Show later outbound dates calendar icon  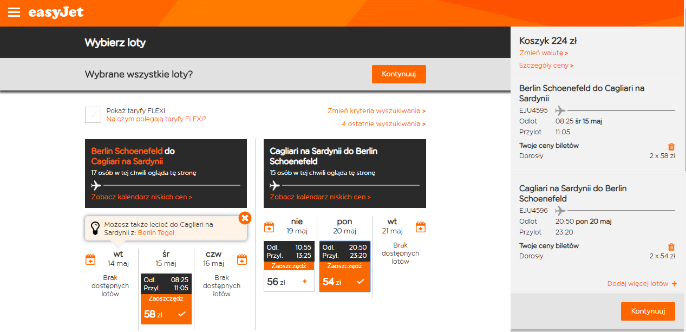pos(242,259)
